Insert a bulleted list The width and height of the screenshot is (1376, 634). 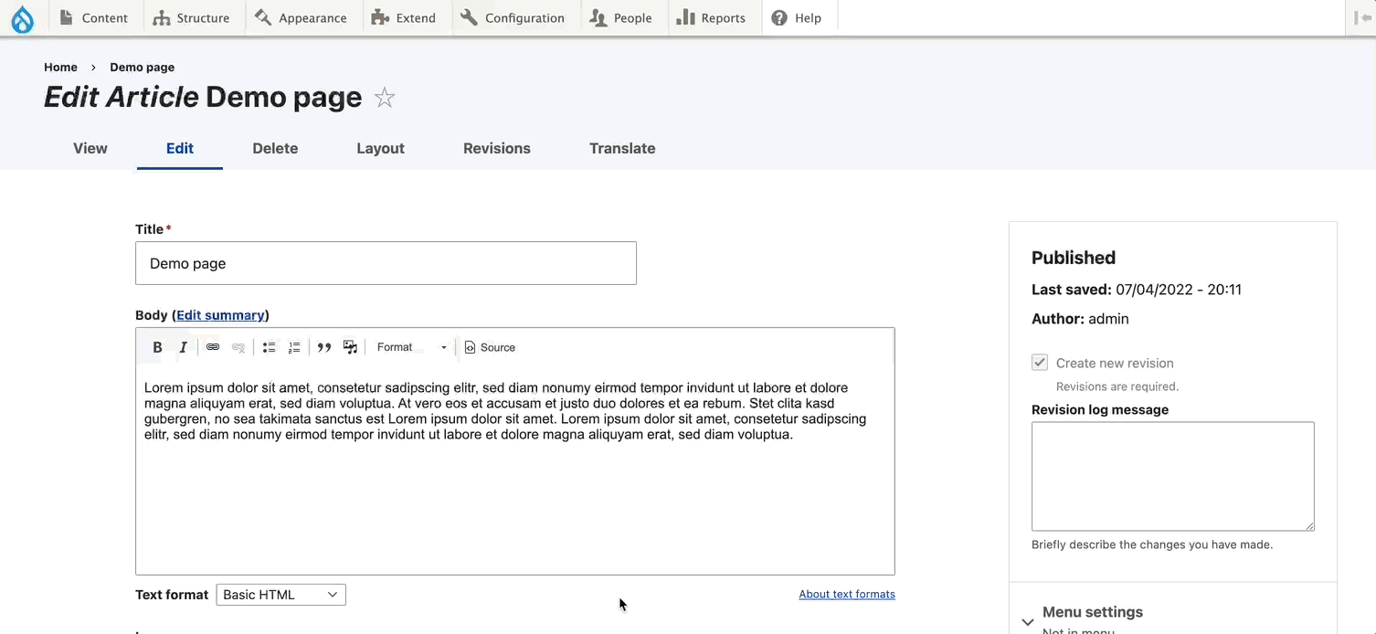coord(269,347)
